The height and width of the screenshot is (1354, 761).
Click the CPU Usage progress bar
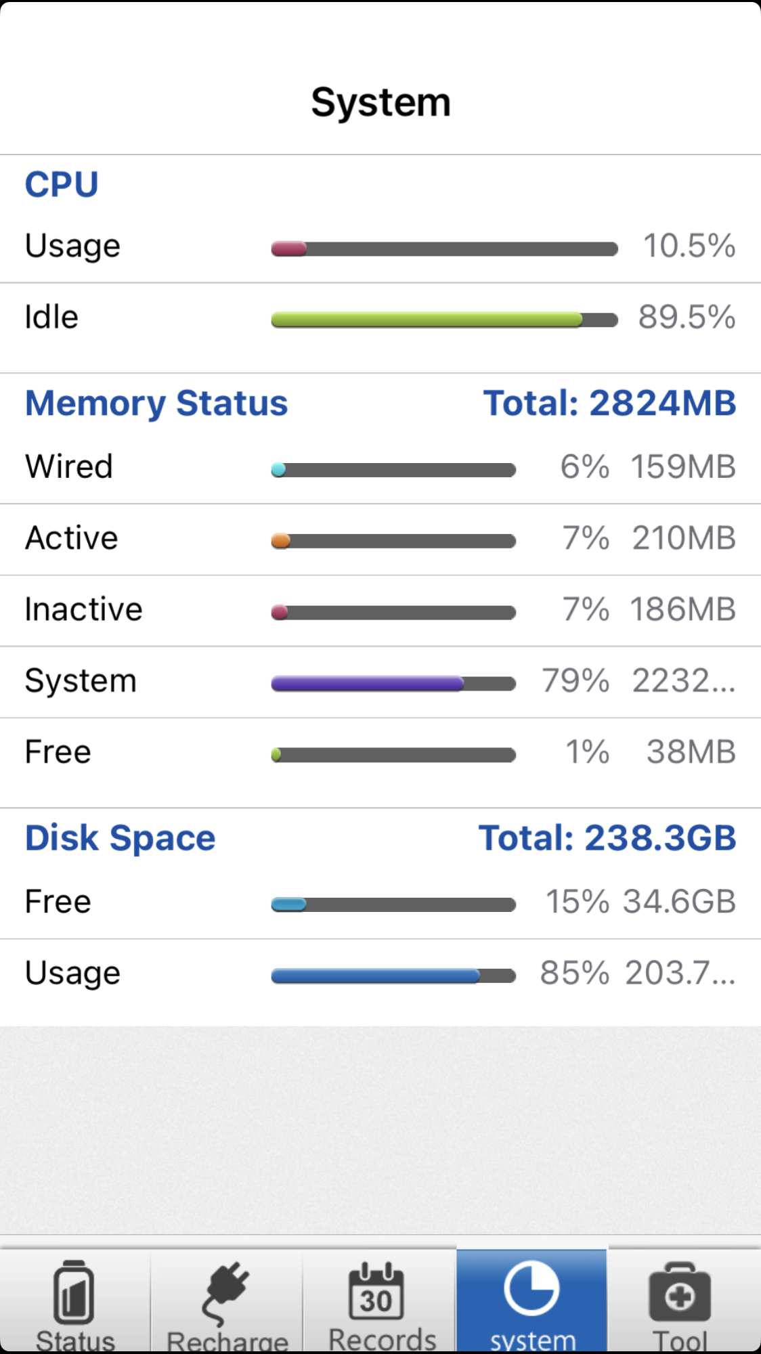tap(444, 249)
